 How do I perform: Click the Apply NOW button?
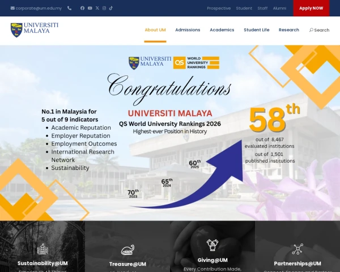[x=311, y=8]
